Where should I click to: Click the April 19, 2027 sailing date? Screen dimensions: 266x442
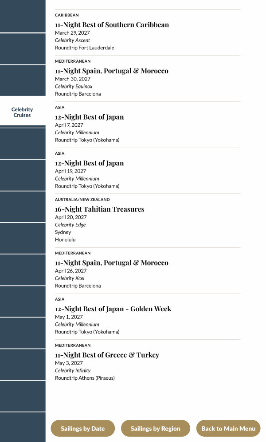[70, 171]
